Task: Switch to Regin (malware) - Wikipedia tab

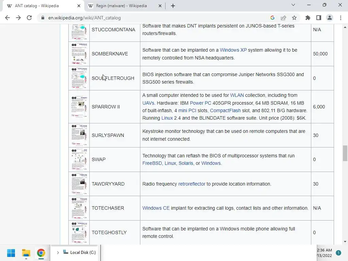Action: tap(125, 6)
